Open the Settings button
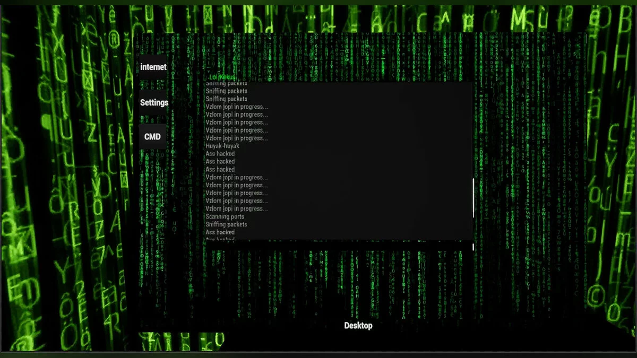 point(154,103)
